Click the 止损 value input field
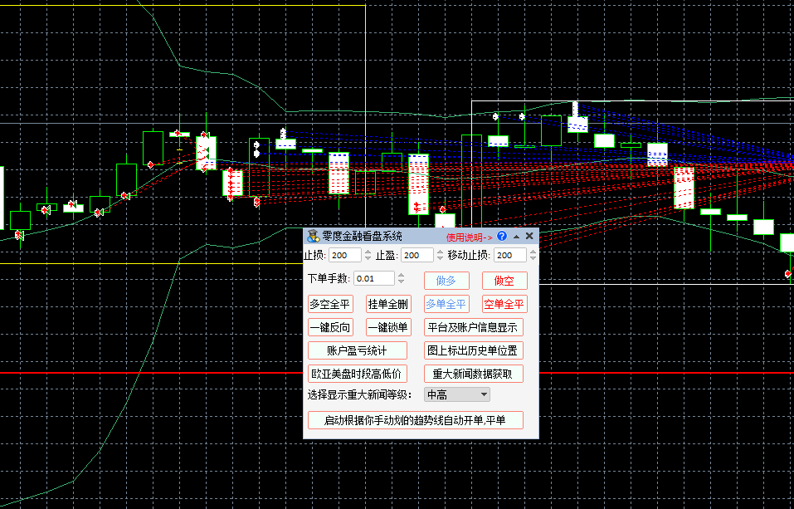This screenshot has height=509, width=794. click(343, 255)
